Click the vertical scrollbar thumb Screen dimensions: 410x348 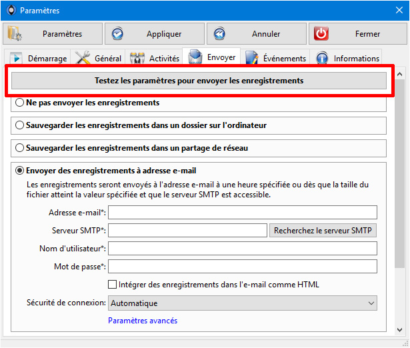(399, 174)
